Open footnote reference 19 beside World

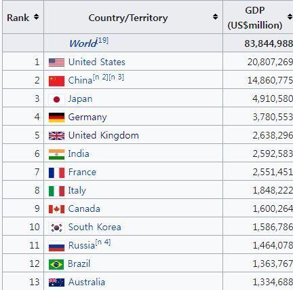tap(102, 40)
